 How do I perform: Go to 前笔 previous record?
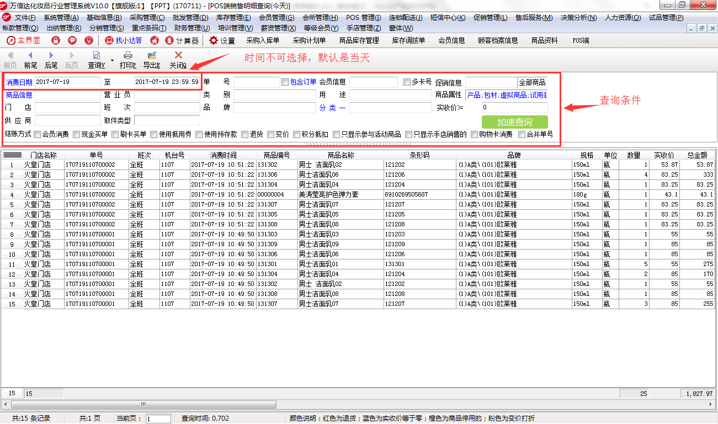pyautogui.click(x=30, y=60)
